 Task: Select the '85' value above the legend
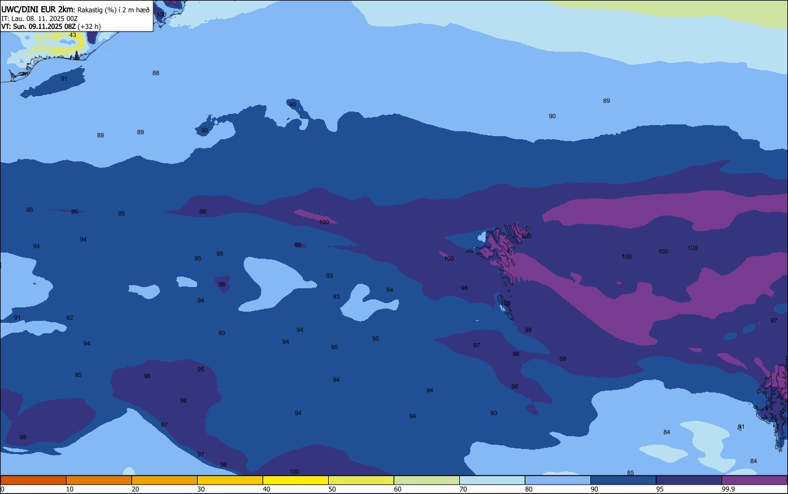pos(630,473)
